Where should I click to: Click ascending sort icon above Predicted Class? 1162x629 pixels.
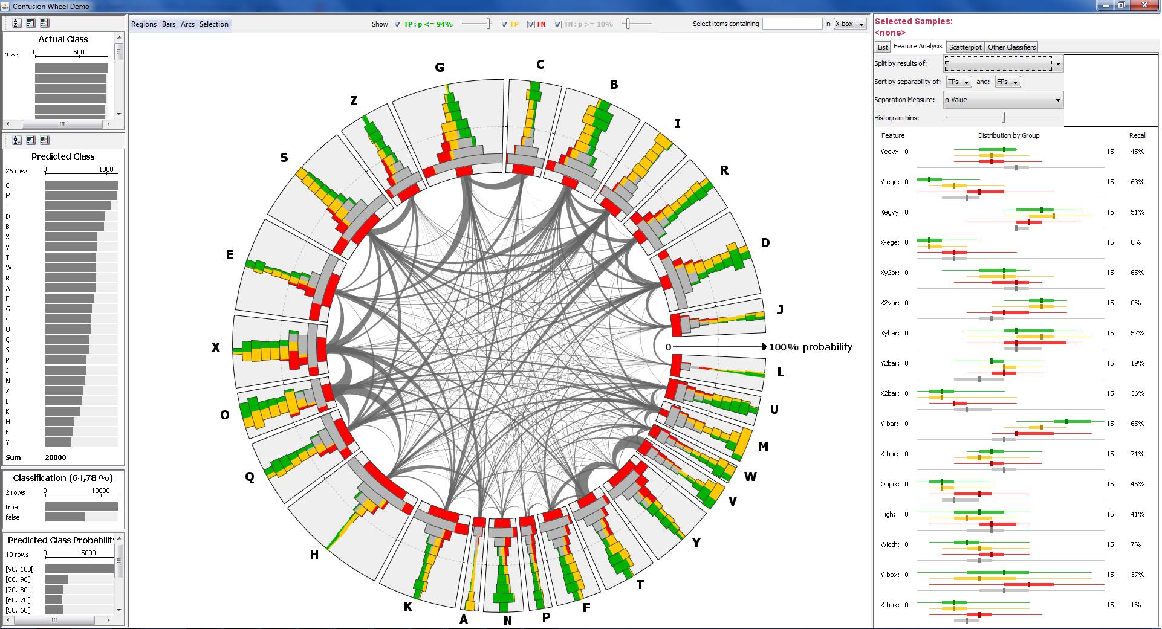pos(45,140)
